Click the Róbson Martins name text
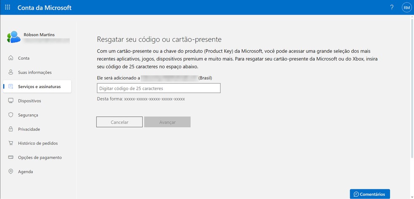414x199 pixels. pos(40,34)
